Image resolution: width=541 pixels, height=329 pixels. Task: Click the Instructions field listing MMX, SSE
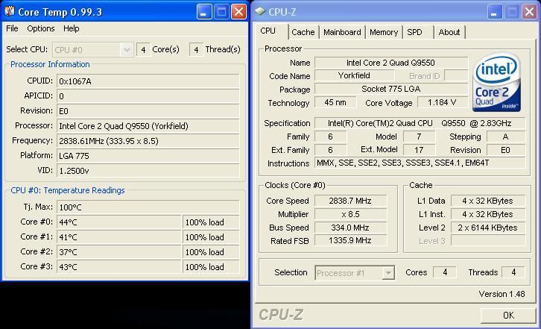(x=420, y=163)
